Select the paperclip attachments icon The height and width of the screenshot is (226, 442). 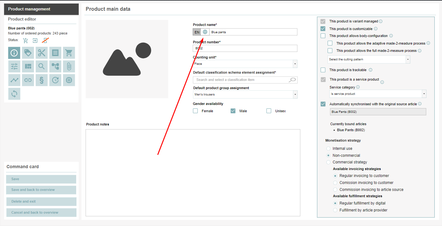pos(69,66)
